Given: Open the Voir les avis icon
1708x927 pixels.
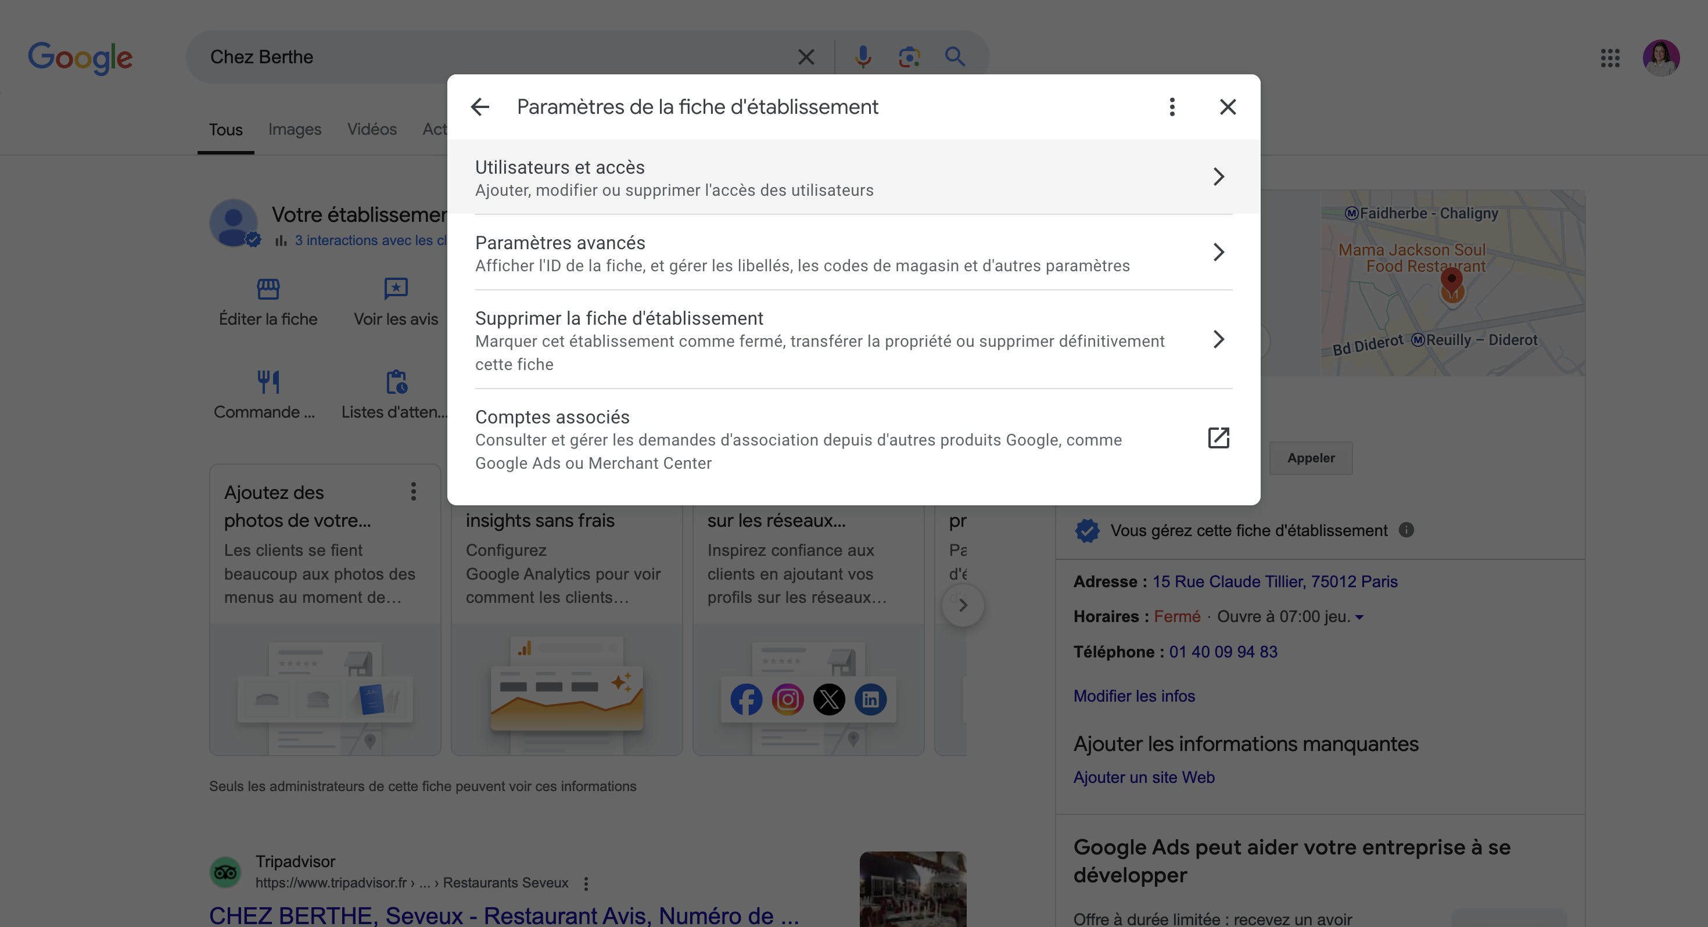Looking at the screenshot, I should point(396,289).
